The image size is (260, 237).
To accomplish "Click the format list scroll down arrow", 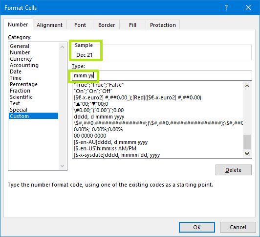I will coord(247,154).
